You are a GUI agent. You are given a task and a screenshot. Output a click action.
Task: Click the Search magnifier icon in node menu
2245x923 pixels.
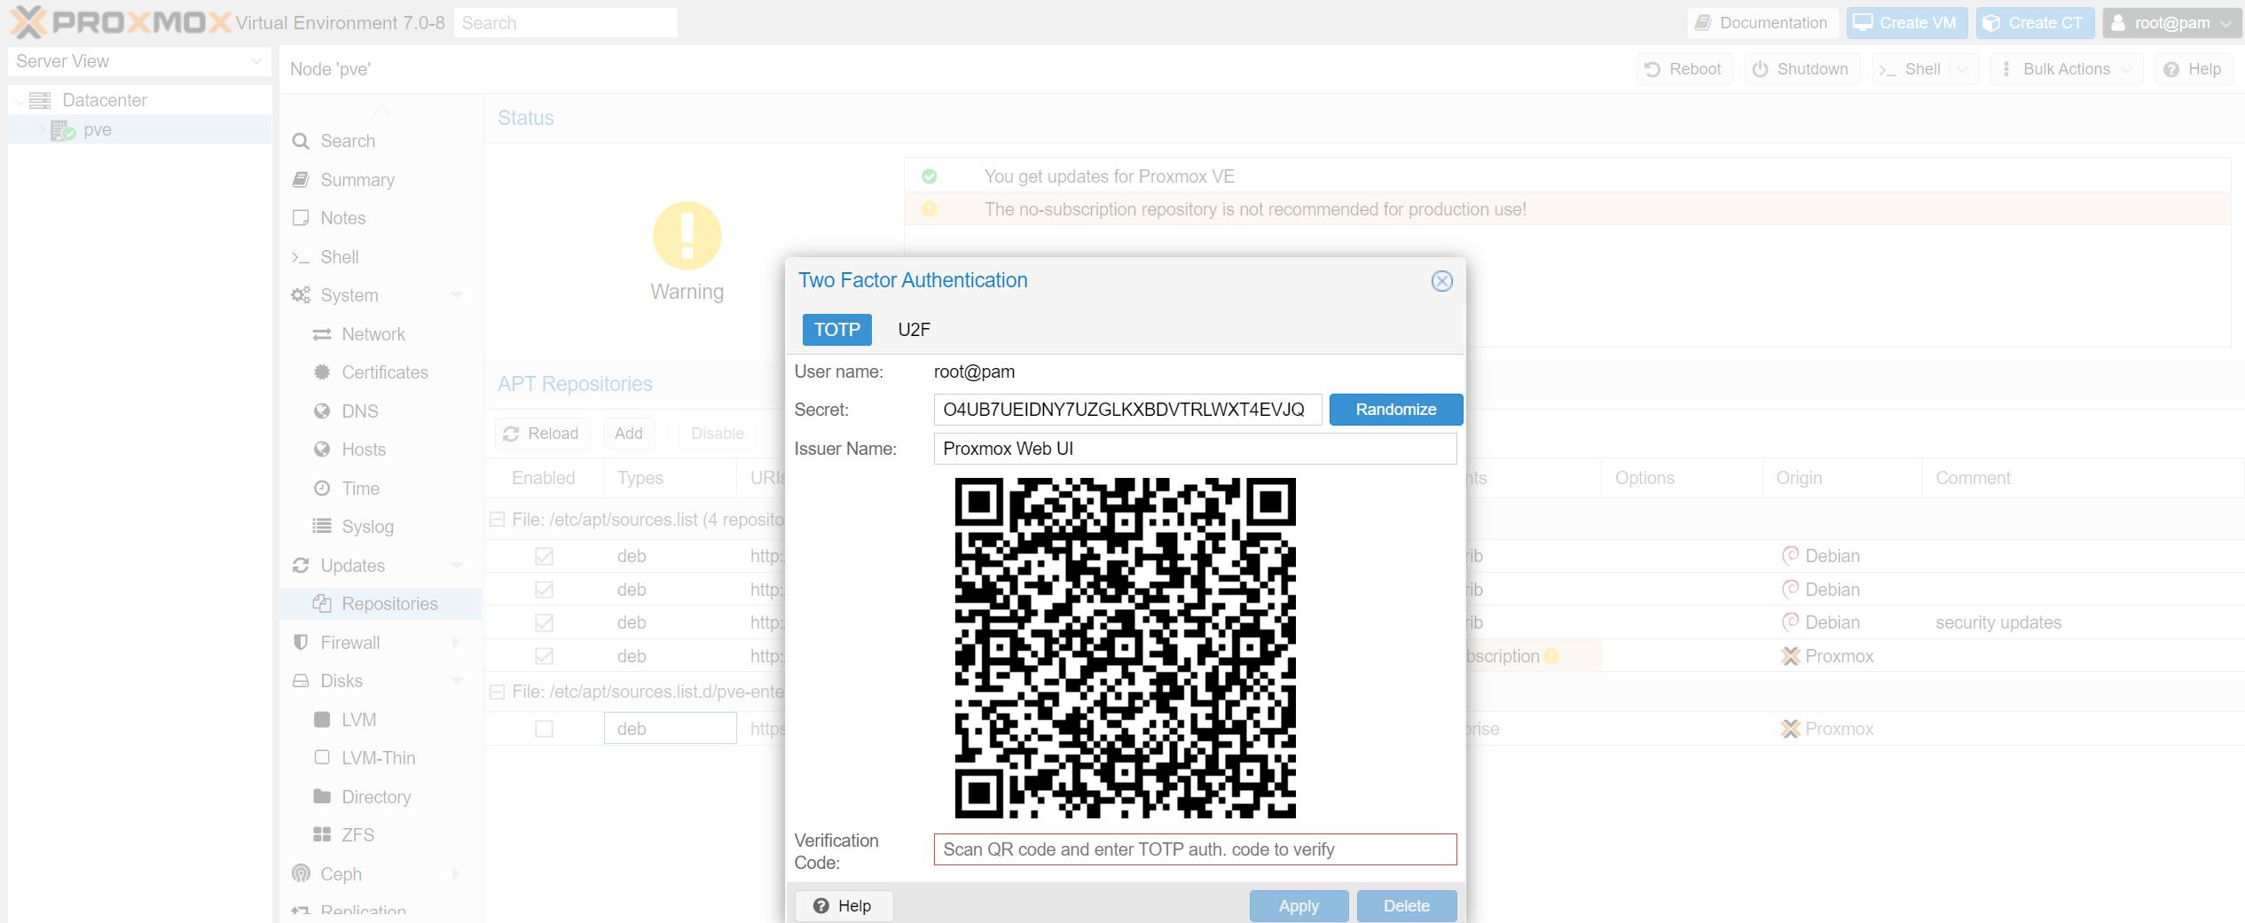[x=301, y=141]
